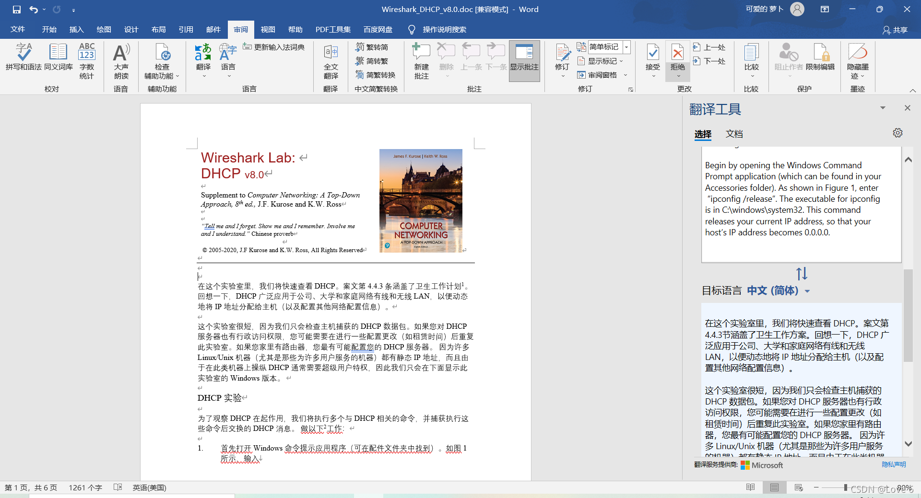Open language setting 英语(美国) in status bar
This screenshot has width=921, height=498.
149,487
